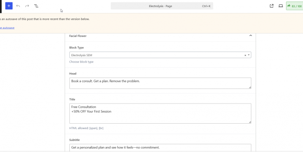Image resolution: width=303 pixels, height=152 pixels.
Task: Click into the Title text area
Action: [x=160, y=113]
